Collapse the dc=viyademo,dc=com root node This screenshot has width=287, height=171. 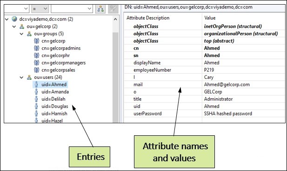(x=7, y=19)
